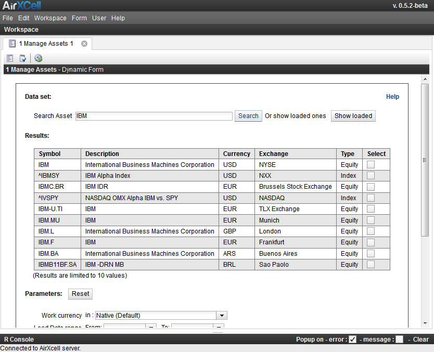Open the Work currency dropdown

161,316
